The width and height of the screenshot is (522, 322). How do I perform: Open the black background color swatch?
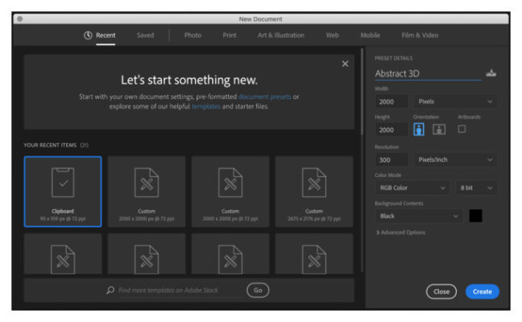coord(476,216)
